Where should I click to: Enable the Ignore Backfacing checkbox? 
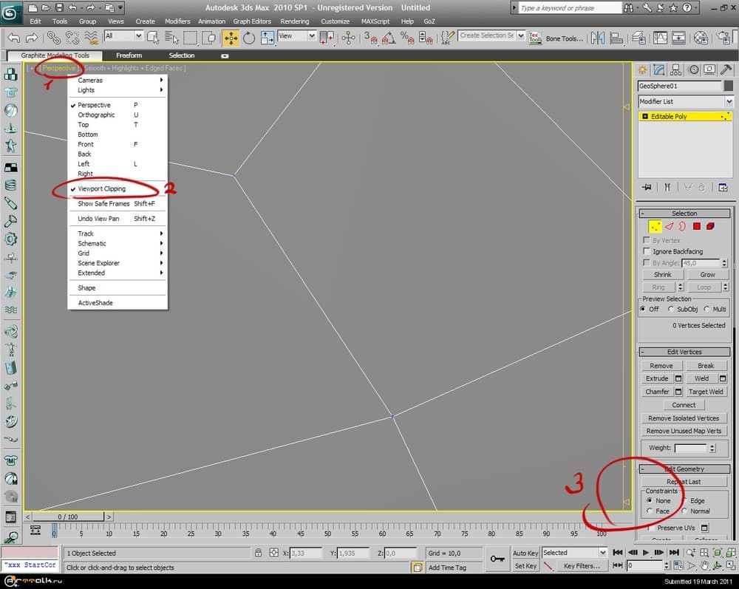[647, 252]
